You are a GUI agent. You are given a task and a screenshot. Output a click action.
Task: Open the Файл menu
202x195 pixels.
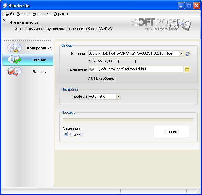click(x=10, y=14)
